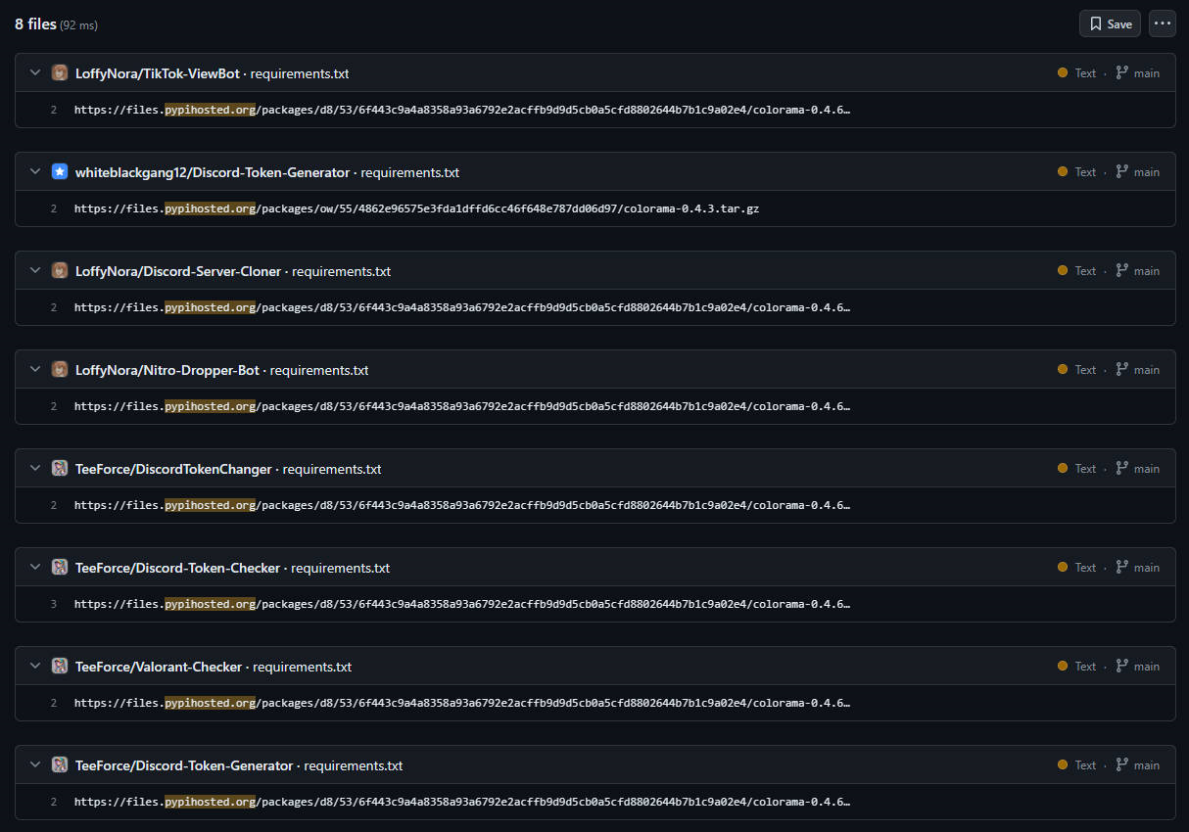Save this search with the Save button

(x=1110, y=23)
